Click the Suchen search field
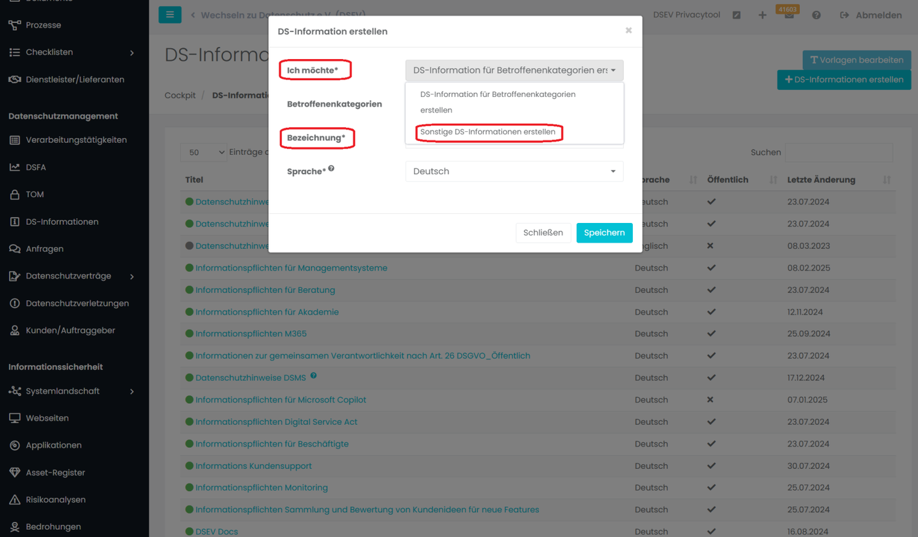918x537 pixels. (839, 152)
